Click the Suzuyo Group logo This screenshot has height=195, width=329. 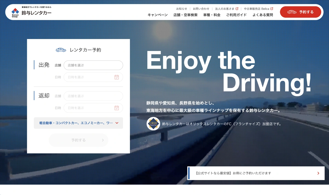point(15,13)
